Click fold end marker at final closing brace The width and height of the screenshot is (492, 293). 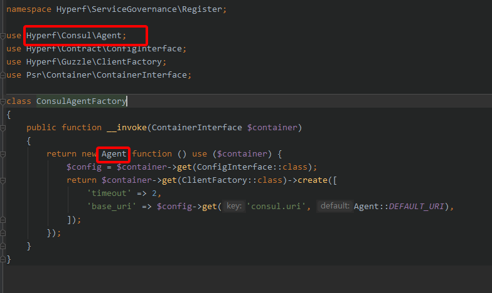click(x=3, y=259)
